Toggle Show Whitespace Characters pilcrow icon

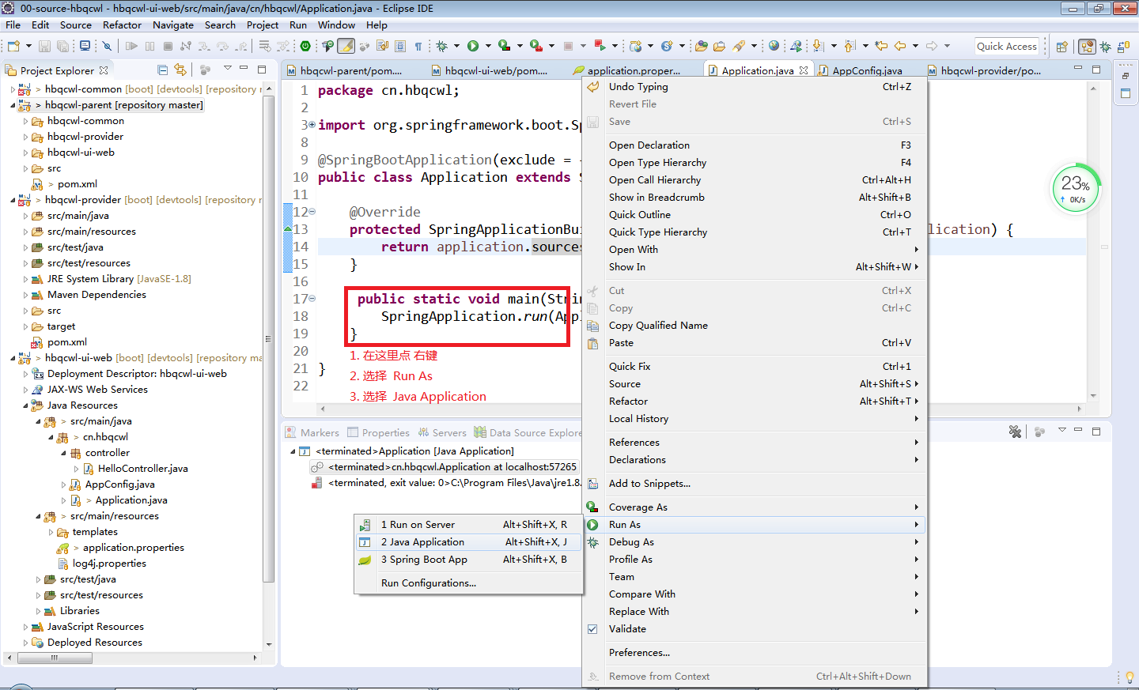point(418,46)
